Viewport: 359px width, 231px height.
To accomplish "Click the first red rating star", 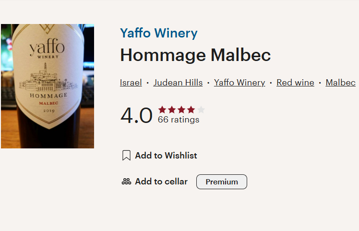I will tap(162, 109).
